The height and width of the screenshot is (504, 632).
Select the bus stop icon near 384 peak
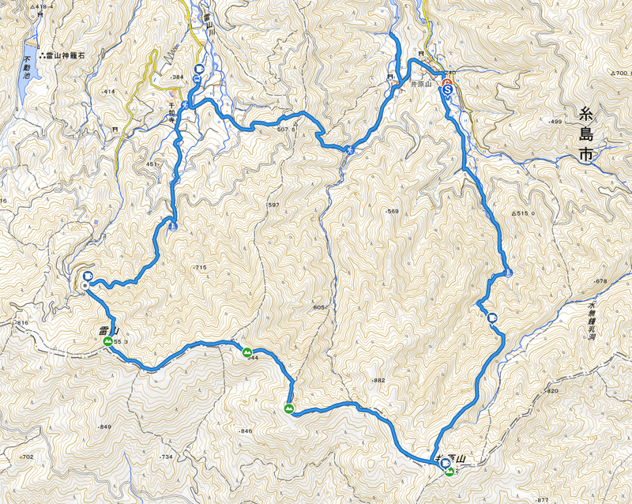point(197,78)
